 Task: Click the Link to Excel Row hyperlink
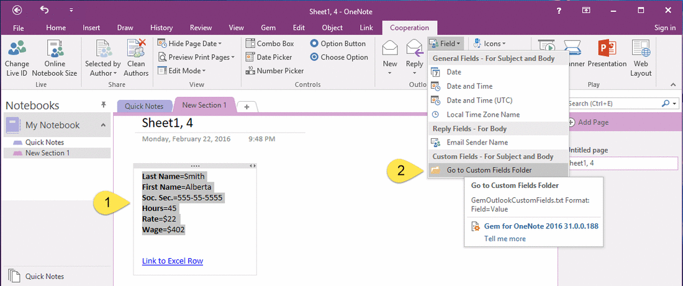[x=173, y=261]
